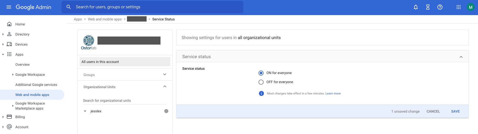Click the jesslex status indicator dot
The image size is (478, 134).
tap(166, 111)
